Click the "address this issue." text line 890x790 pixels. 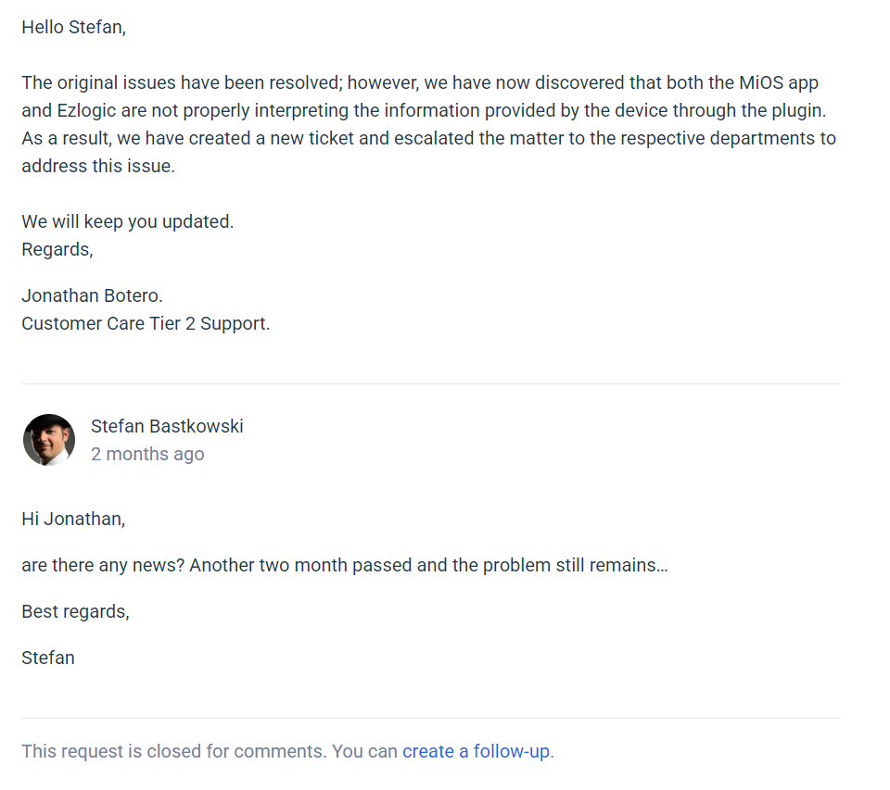click(98, 167)
